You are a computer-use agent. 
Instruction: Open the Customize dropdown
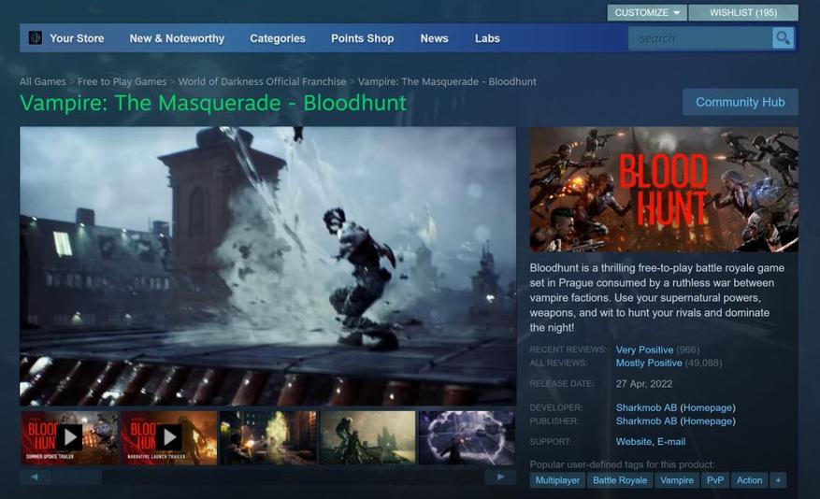coord(647,12)
